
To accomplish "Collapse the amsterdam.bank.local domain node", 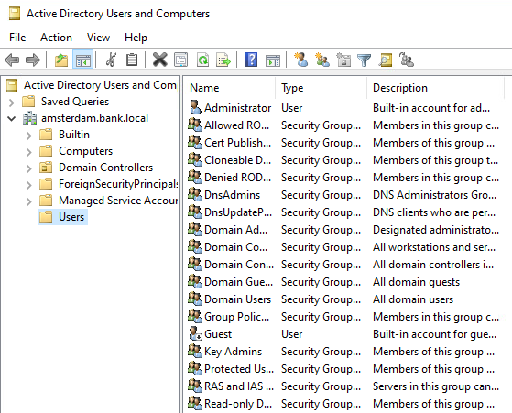I will pyautogui.click(x=12, y=118).
